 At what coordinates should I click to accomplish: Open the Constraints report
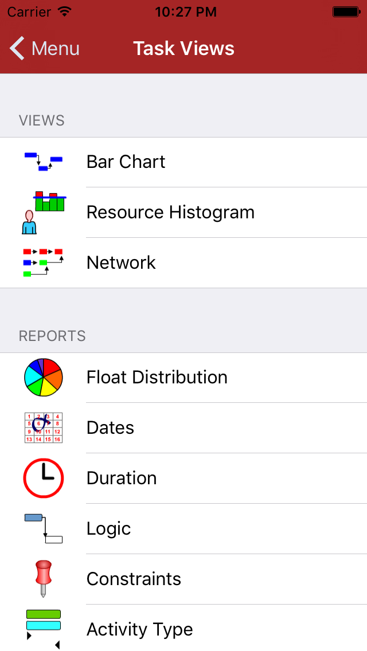coord(134,579)
